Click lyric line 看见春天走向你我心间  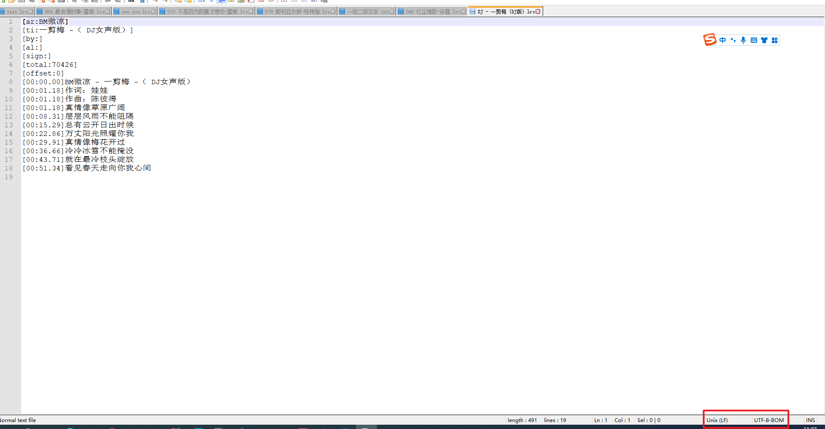[108, 168]
